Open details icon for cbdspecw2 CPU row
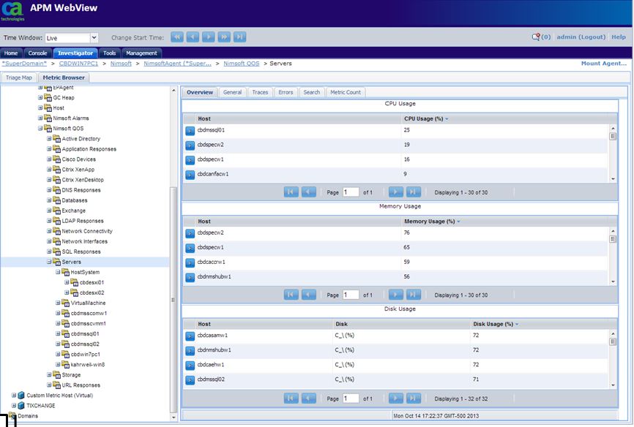634x427 pixels. pos(190,145)
